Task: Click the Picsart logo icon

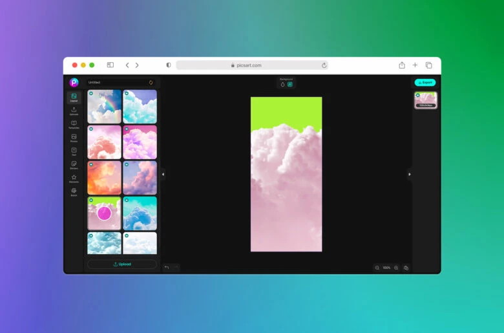Action: (74, 83)
